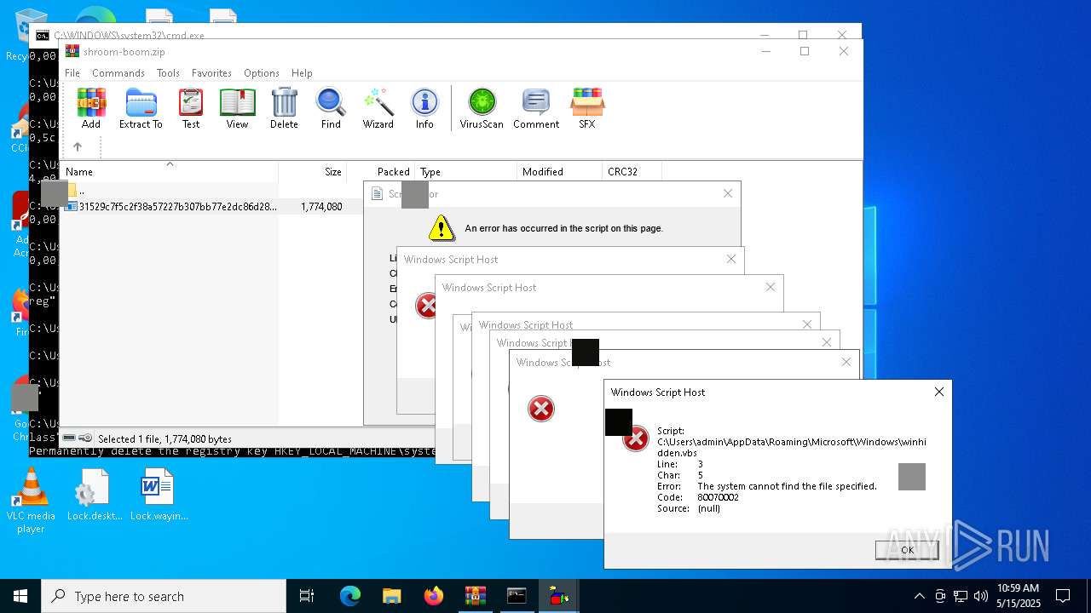Click the Add icon in WinRAR toolbar
This screenshot has height=613, width=1091.
pyautogui.click(x=91, y=109)
